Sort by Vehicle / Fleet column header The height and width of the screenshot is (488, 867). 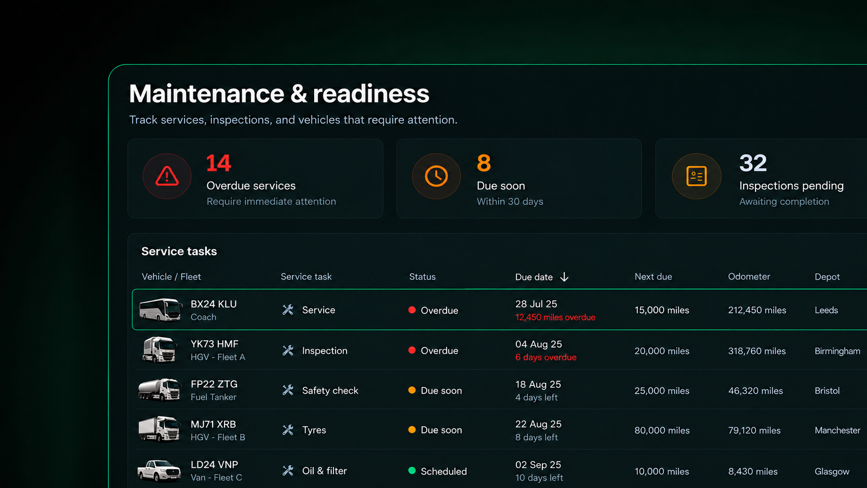coord(171,277)
